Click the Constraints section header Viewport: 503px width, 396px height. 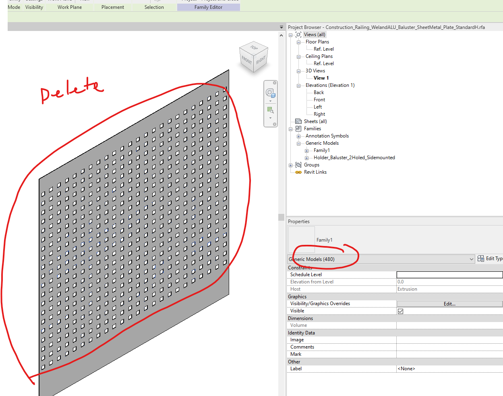pyautogui.click(x=395, y=268)
